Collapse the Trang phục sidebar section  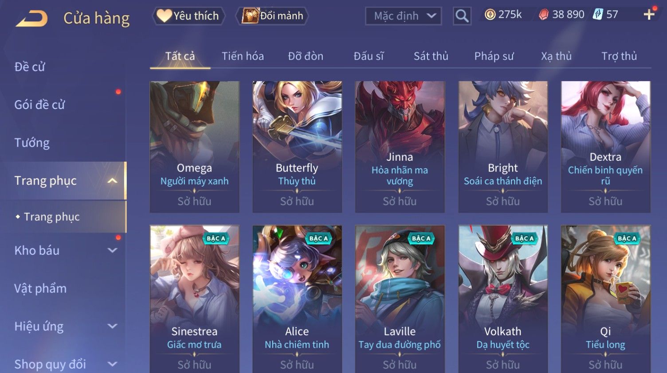tap(113, 181)
